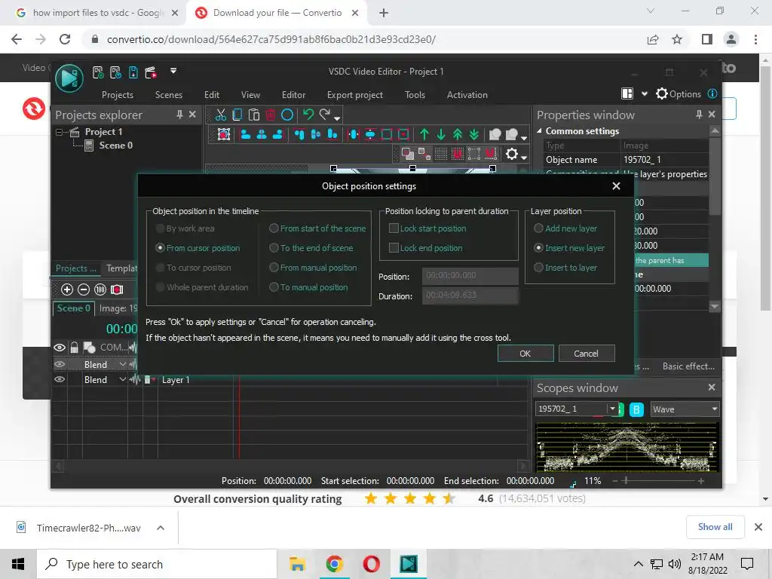Collapse the Project 1 tree node
Screen dimensions: 772x579
60,132
